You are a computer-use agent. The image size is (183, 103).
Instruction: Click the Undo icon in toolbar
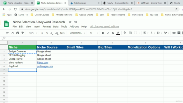8,33
